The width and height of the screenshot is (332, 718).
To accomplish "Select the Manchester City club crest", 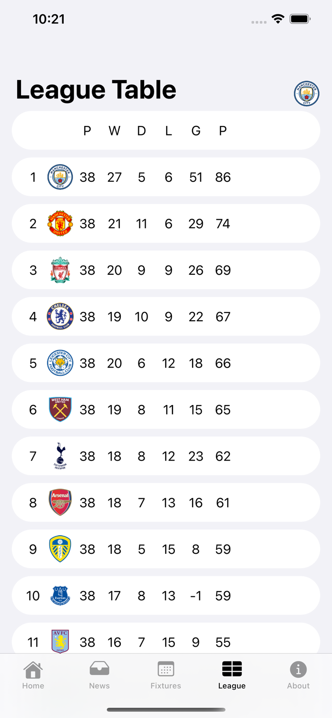I will (60, 177).
